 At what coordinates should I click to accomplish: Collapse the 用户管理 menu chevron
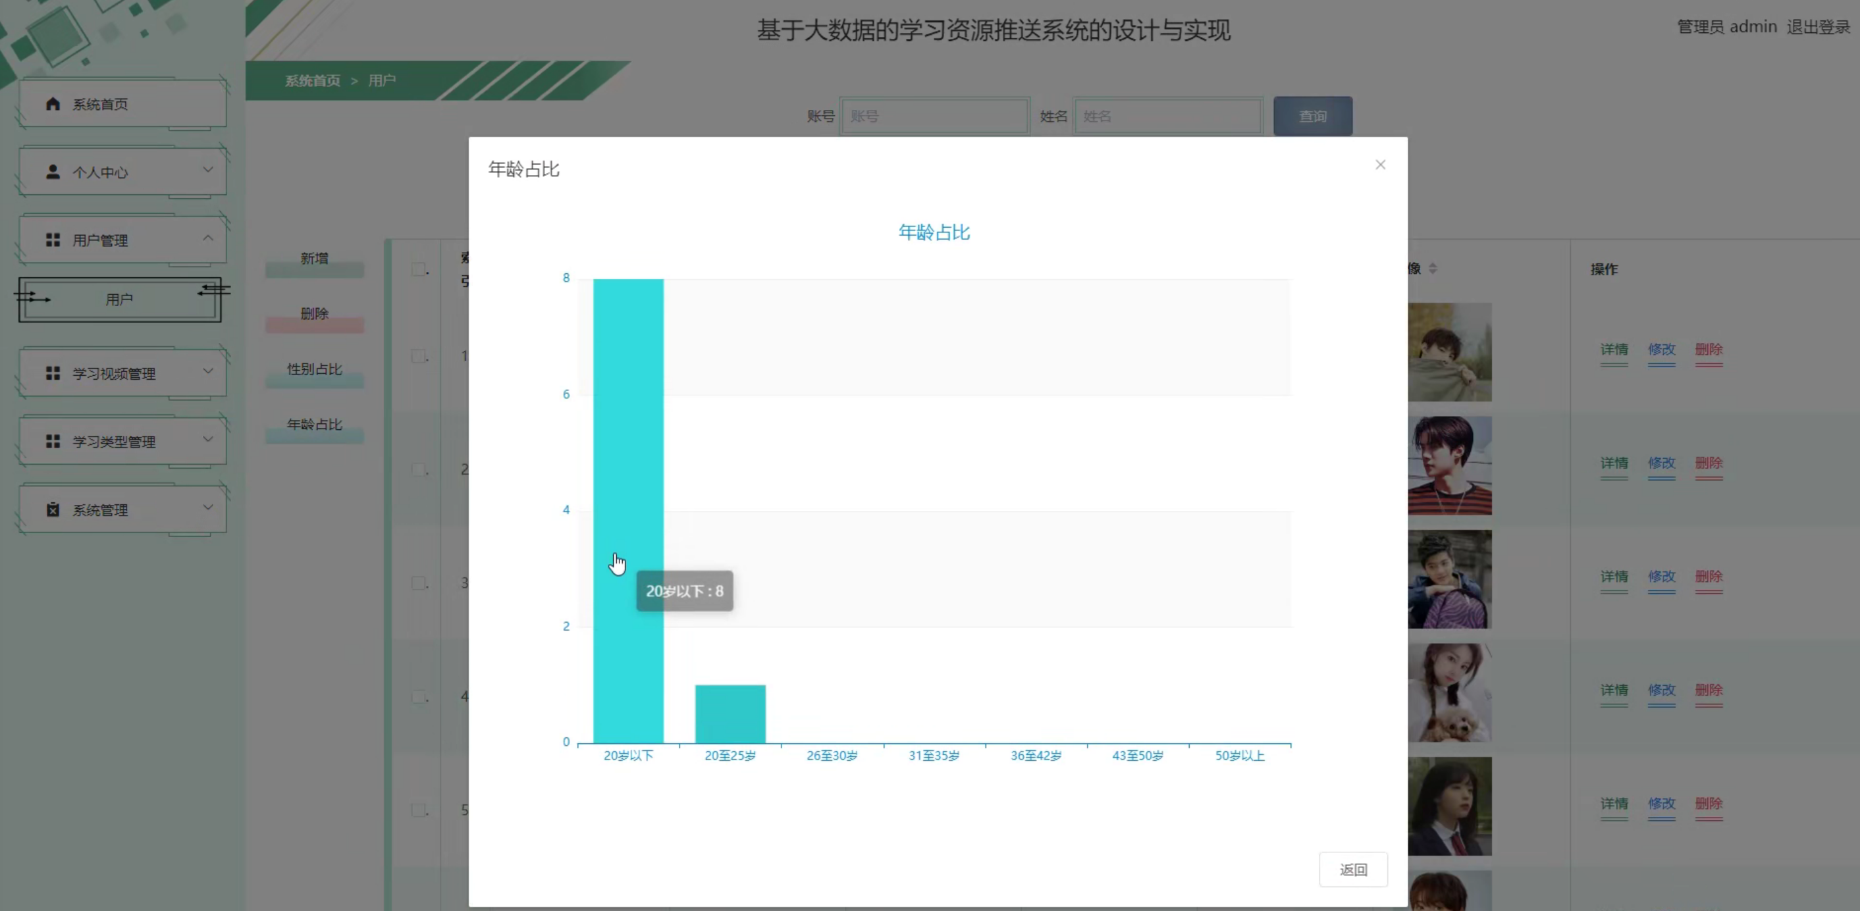coord(208,238)
